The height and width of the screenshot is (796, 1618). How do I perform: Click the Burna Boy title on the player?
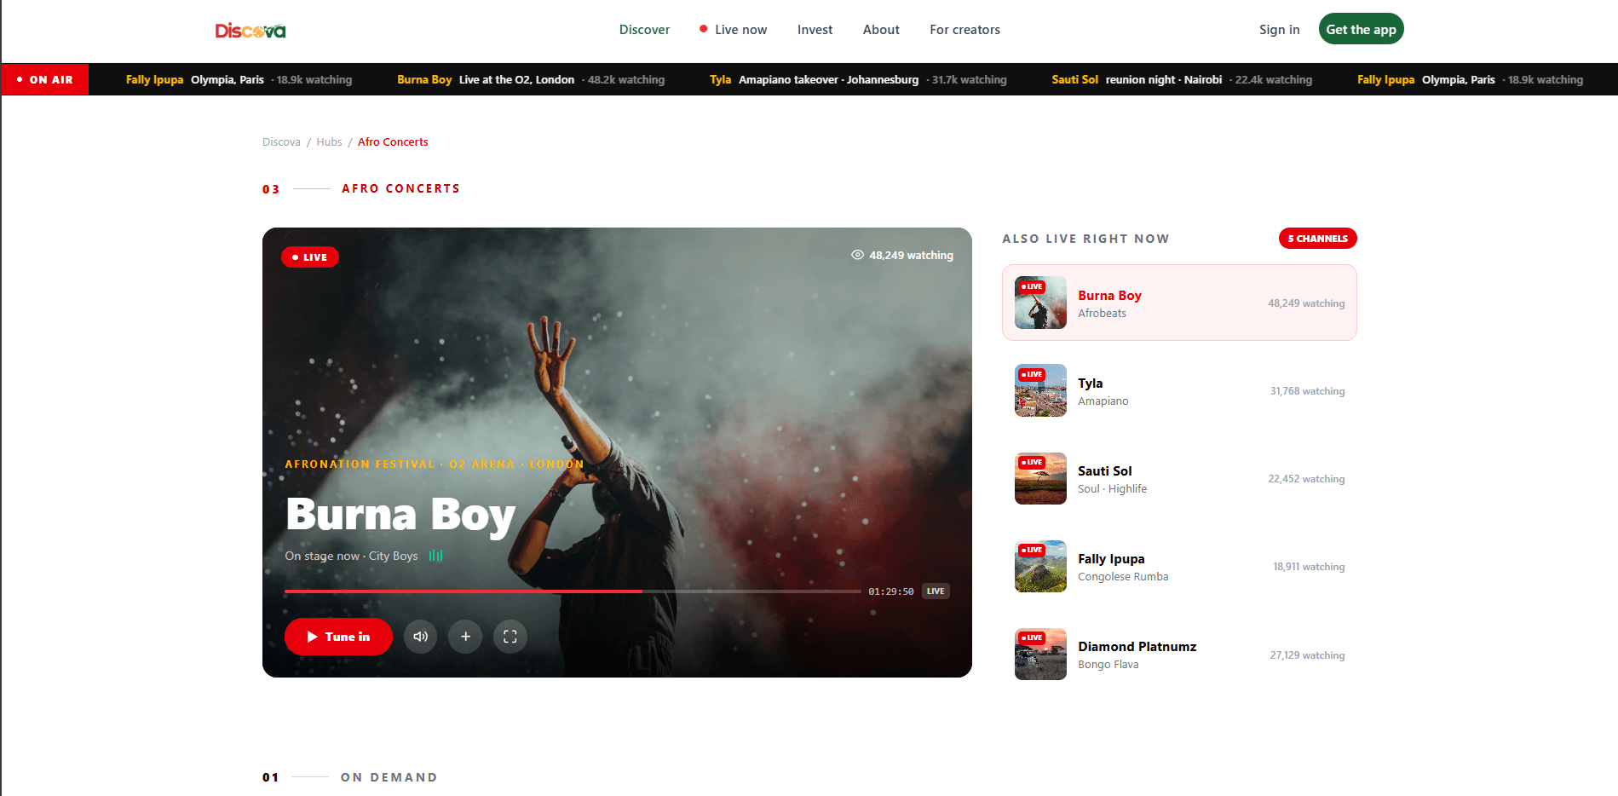pyautogui.click(x=400, y=515)
